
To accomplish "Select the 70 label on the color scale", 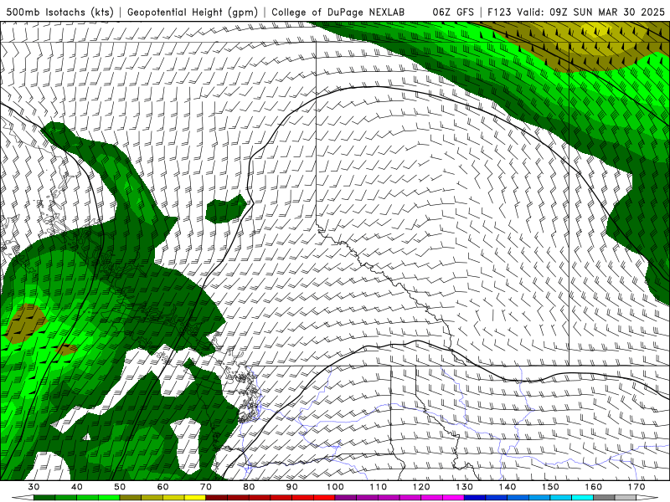I will [206, 487].
